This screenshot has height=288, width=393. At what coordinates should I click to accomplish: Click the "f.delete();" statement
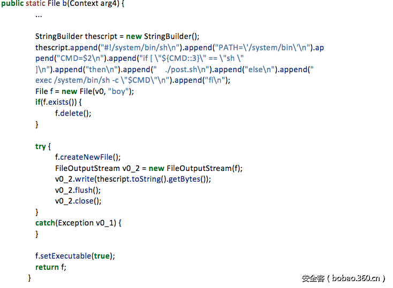pyautogui.click(x=73, y=113)
